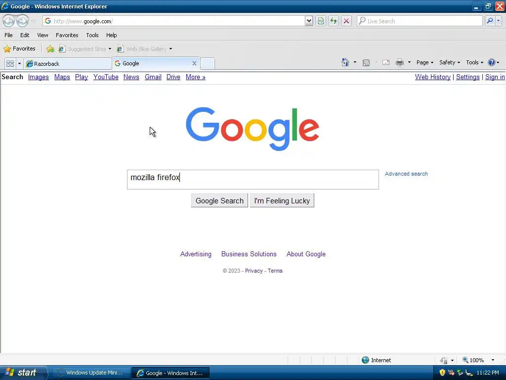Viewport: 506px width, 380px height.
Task: Open the Gmail link
Action: pyautogui.click(x=153, y=77)
